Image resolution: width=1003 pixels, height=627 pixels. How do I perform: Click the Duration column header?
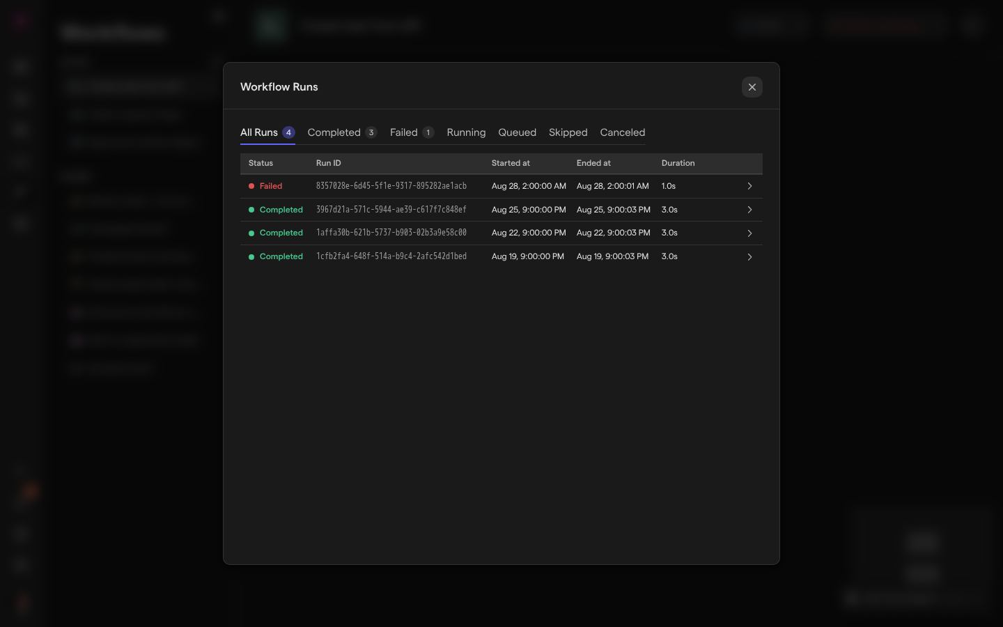(x=678, y=163)
